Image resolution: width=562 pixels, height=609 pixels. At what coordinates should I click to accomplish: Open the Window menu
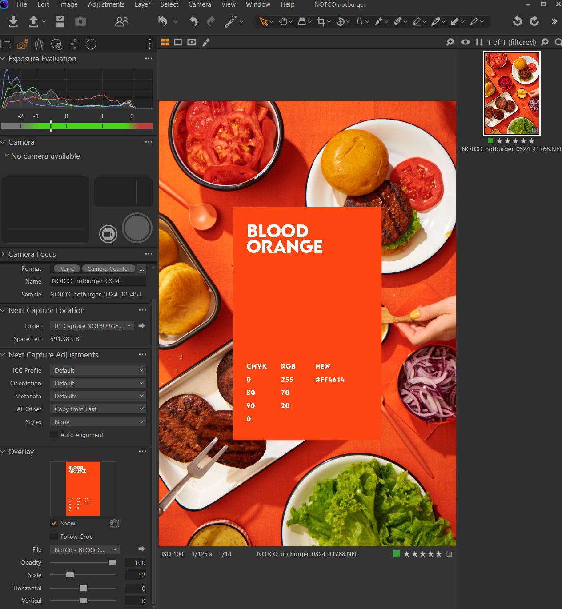(x=258, y=4)
